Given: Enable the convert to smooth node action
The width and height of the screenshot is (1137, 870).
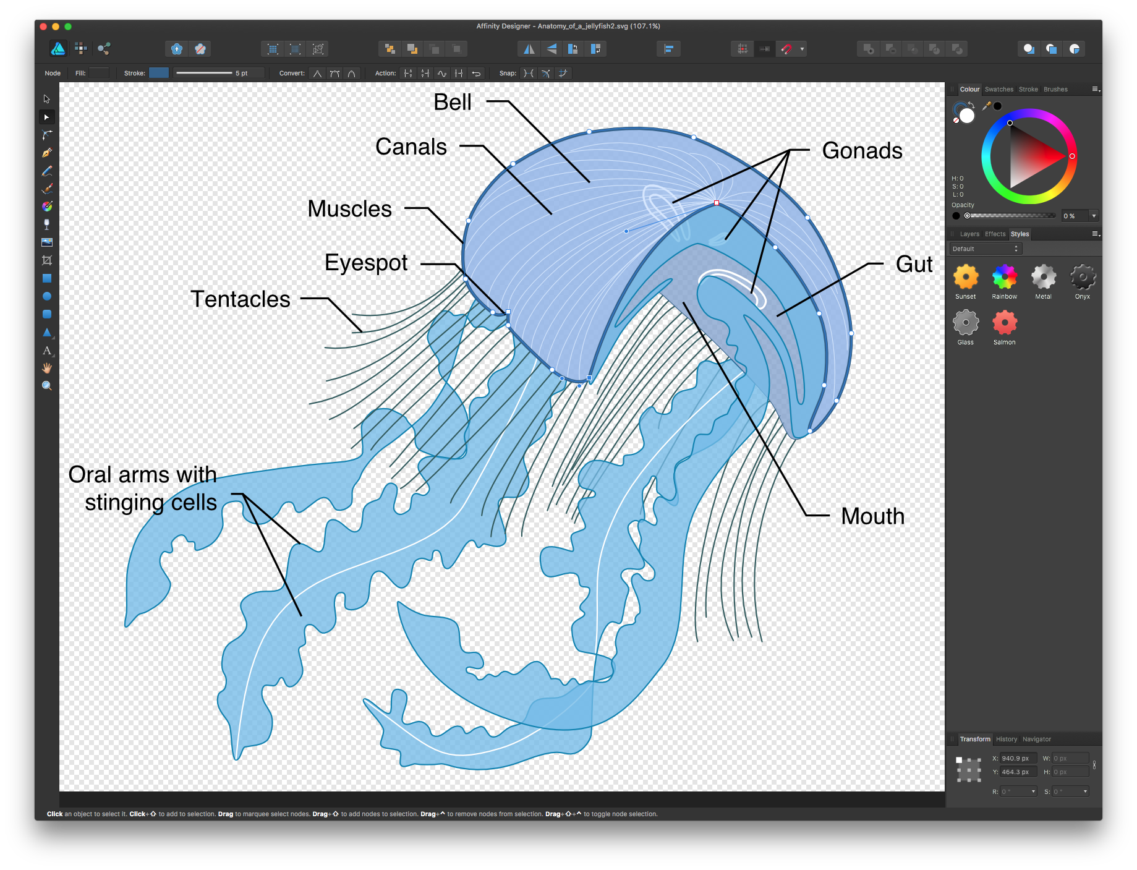Looking at the screenshot, I should pyautogui.click(x=334, y=73).
